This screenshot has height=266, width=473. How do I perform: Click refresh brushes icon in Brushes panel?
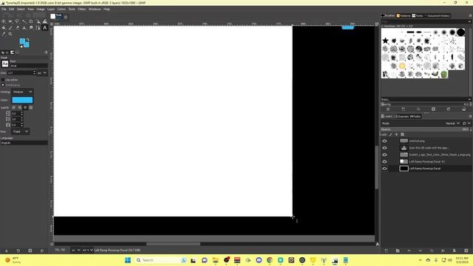tap(449, 109)
